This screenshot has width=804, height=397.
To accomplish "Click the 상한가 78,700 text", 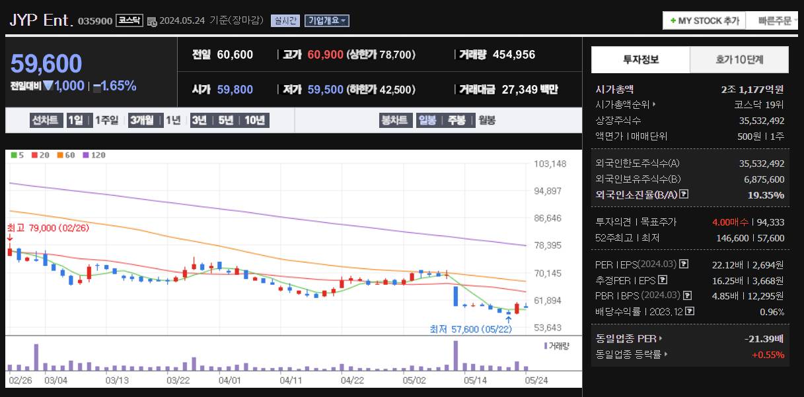I will point(381,55).
